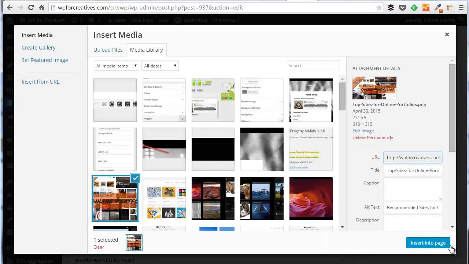Click the browser Forward arrow

click(20, 7)
